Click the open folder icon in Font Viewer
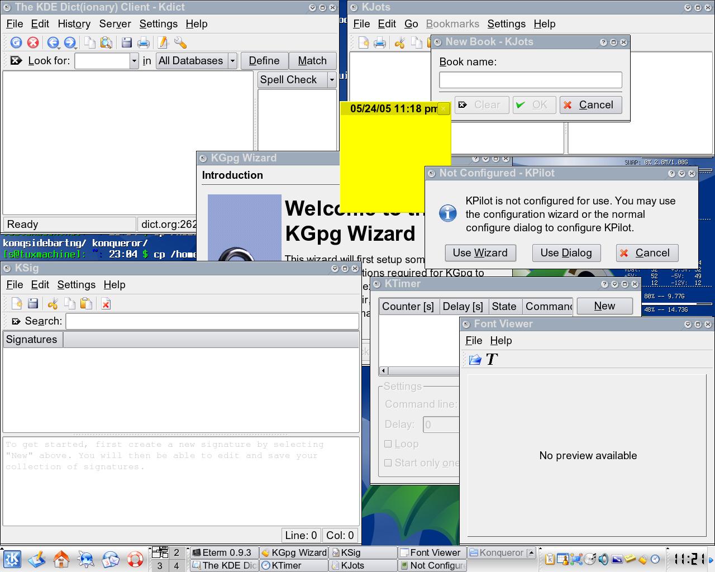 [x=475, y=359]
